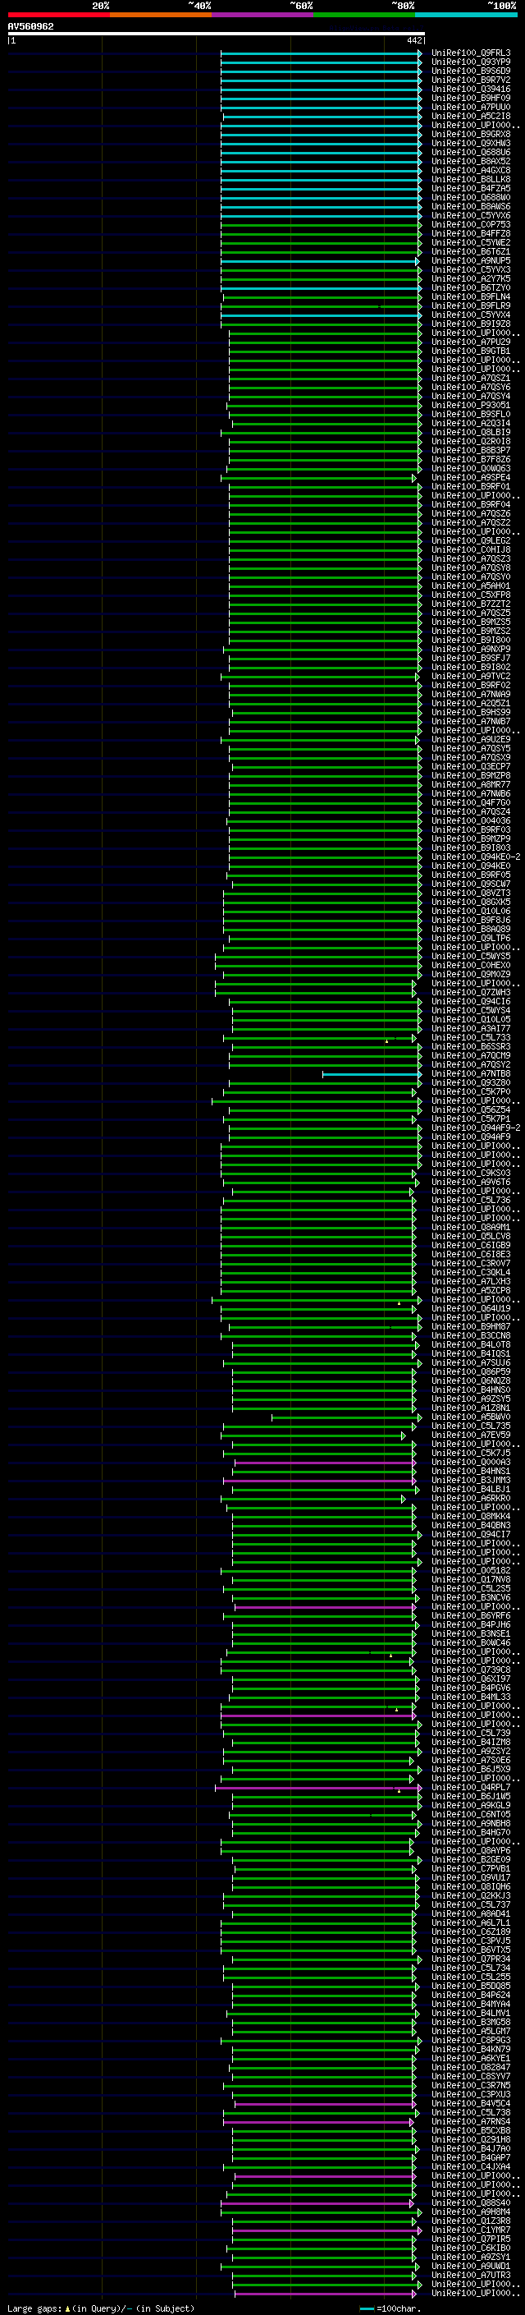Open hit UniRef100_B9GRX8
The image size is (525, 2315).
[x=471, y=134]
